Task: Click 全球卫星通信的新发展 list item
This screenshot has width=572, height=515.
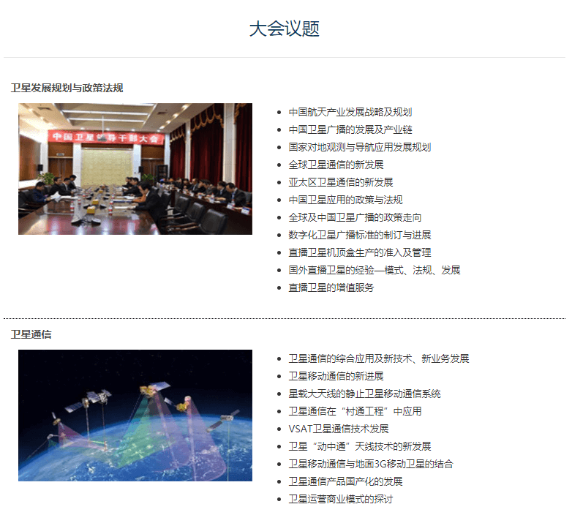Action: point(336,165)
